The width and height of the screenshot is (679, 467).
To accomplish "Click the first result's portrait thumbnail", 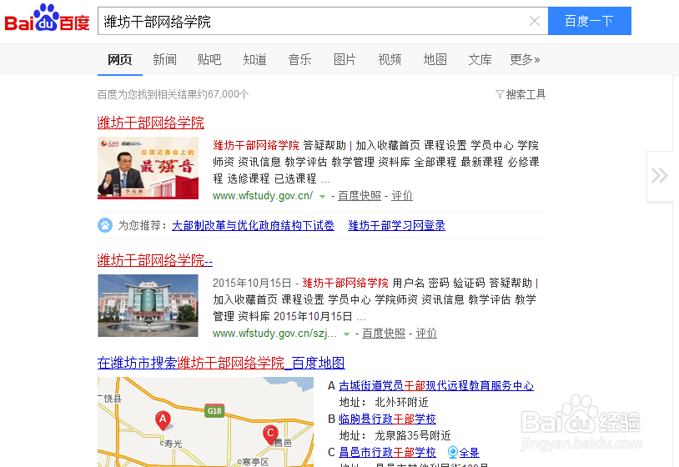I will coord(148,168).
